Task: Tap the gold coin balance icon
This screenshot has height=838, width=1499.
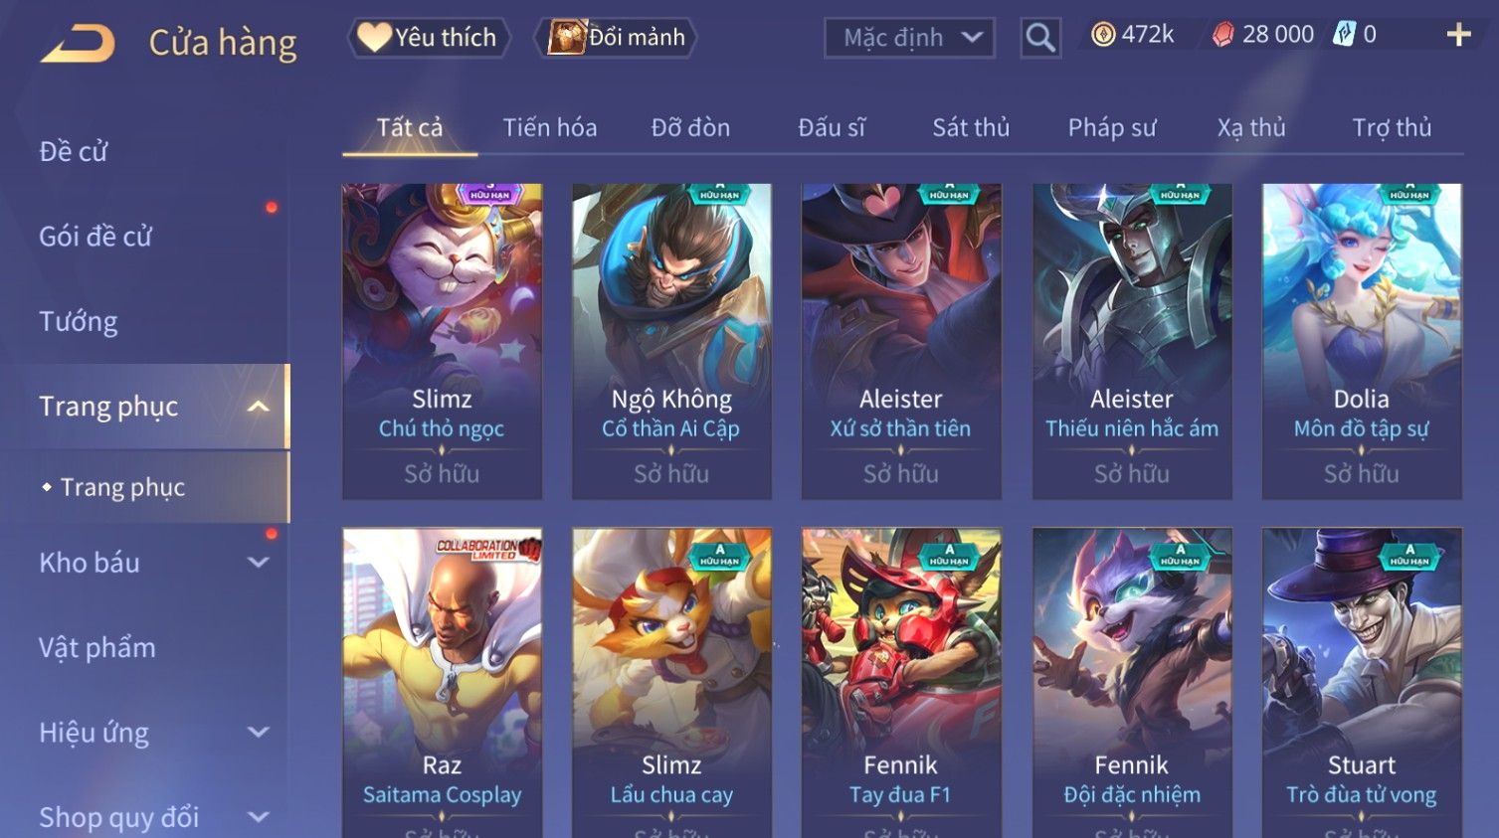Action: pyautogui.click(x=1103, y=35)
